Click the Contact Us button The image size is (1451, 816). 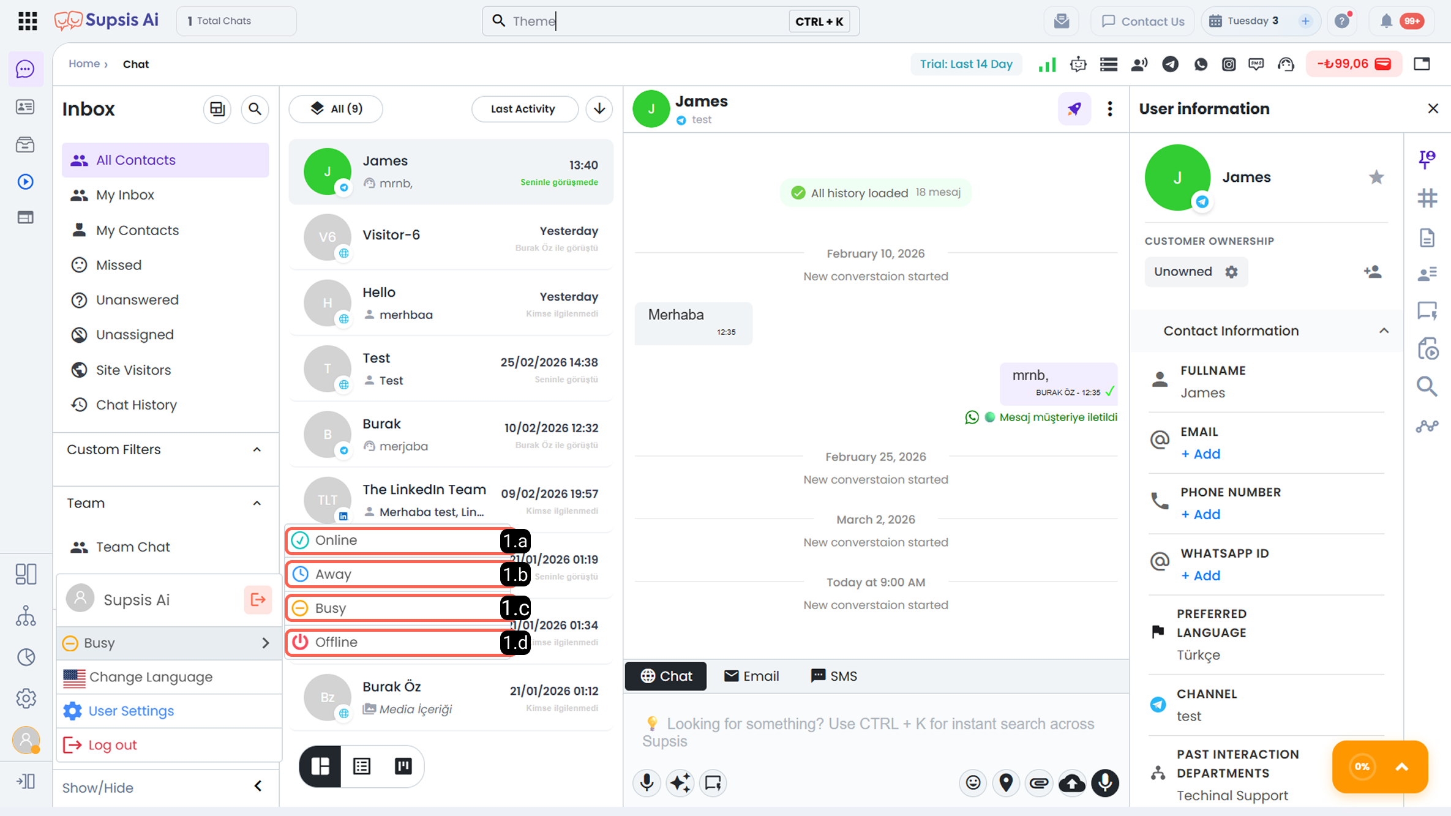1142,21
